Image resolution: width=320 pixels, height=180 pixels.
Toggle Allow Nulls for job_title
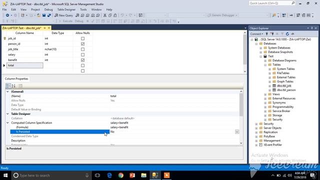[82, 49]
